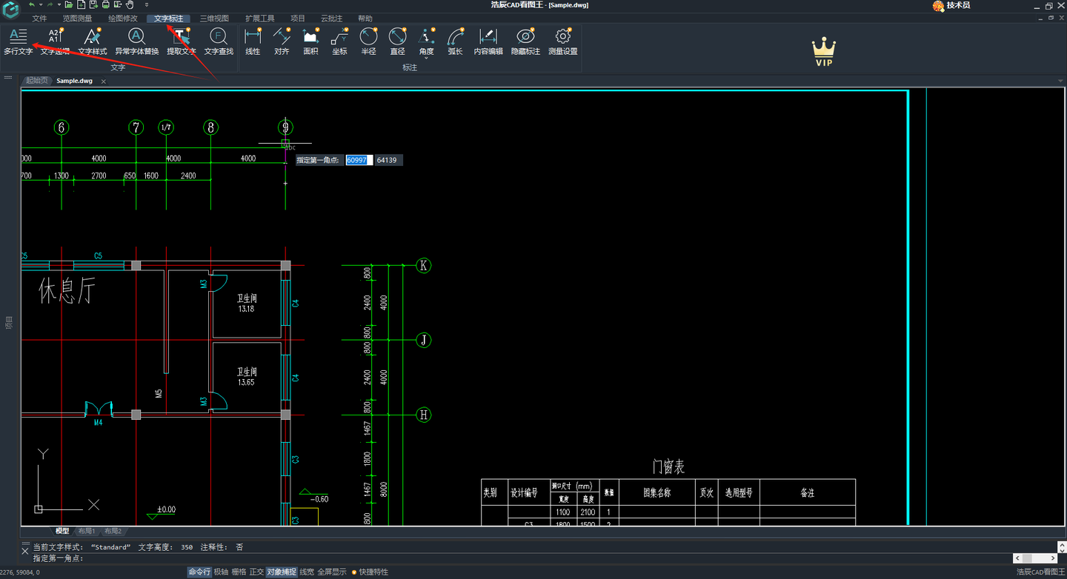Click the 技术员 user avatar
The height and width of the screenshot is (579, 1067).
pyautogui.click(x=938, y=5)
